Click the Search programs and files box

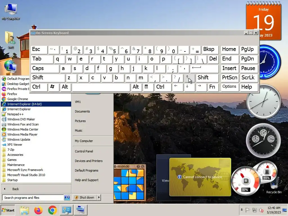(33, 198)
